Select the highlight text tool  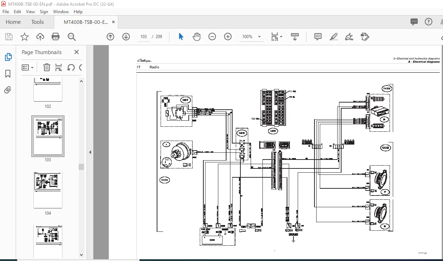tap(334, 37)
